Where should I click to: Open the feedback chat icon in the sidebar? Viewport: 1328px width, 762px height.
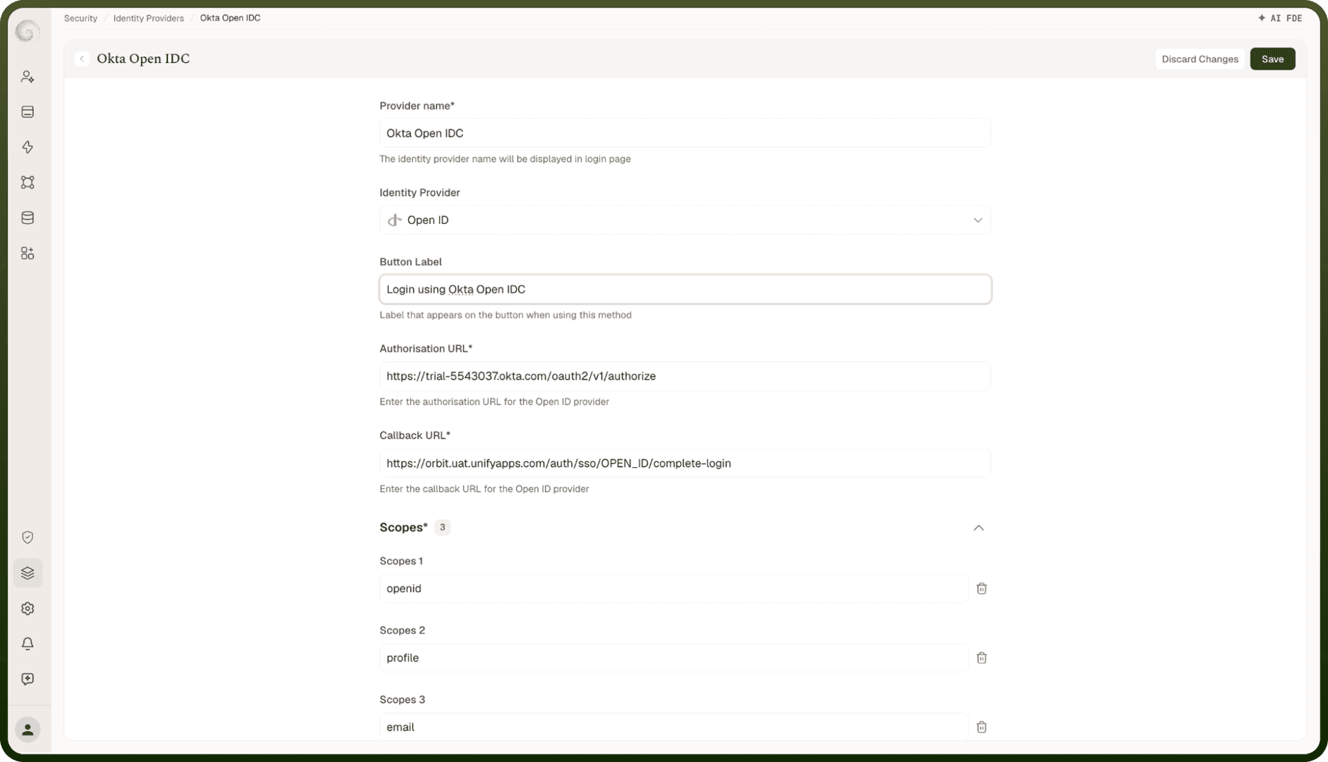point(28,679)
